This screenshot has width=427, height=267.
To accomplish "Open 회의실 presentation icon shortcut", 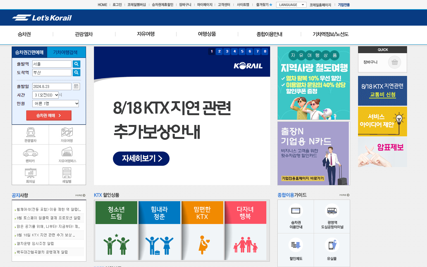I will click(x=30, y=175).
